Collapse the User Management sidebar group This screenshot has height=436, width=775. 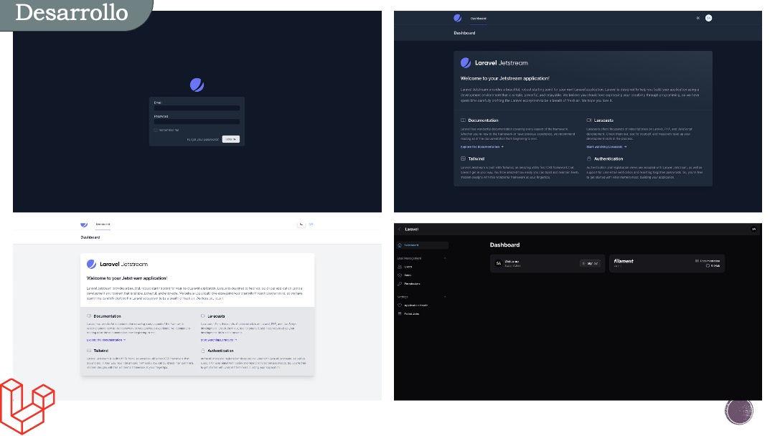click(445, 257)
